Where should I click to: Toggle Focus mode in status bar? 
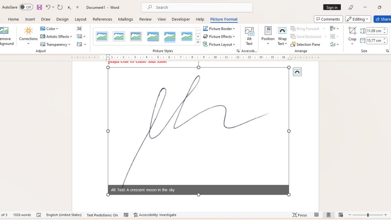click(x=300, y=215)
